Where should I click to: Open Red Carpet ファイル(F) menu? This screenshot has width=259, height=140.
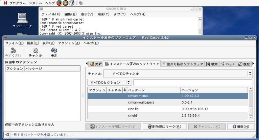tap(15, 43)
